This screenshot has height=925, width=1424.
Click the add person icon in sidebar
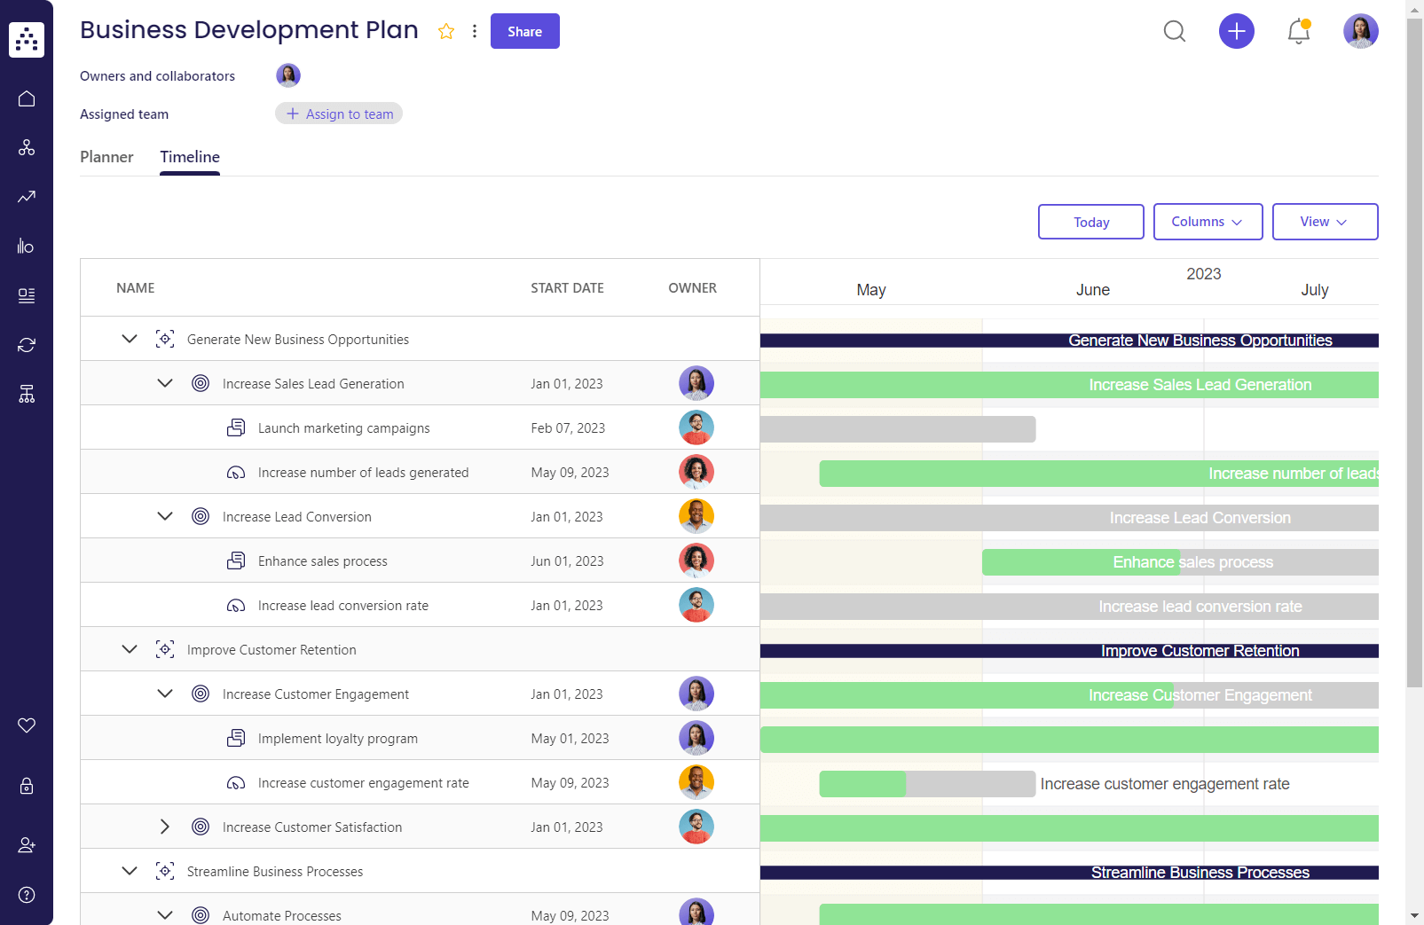point(27,844)
